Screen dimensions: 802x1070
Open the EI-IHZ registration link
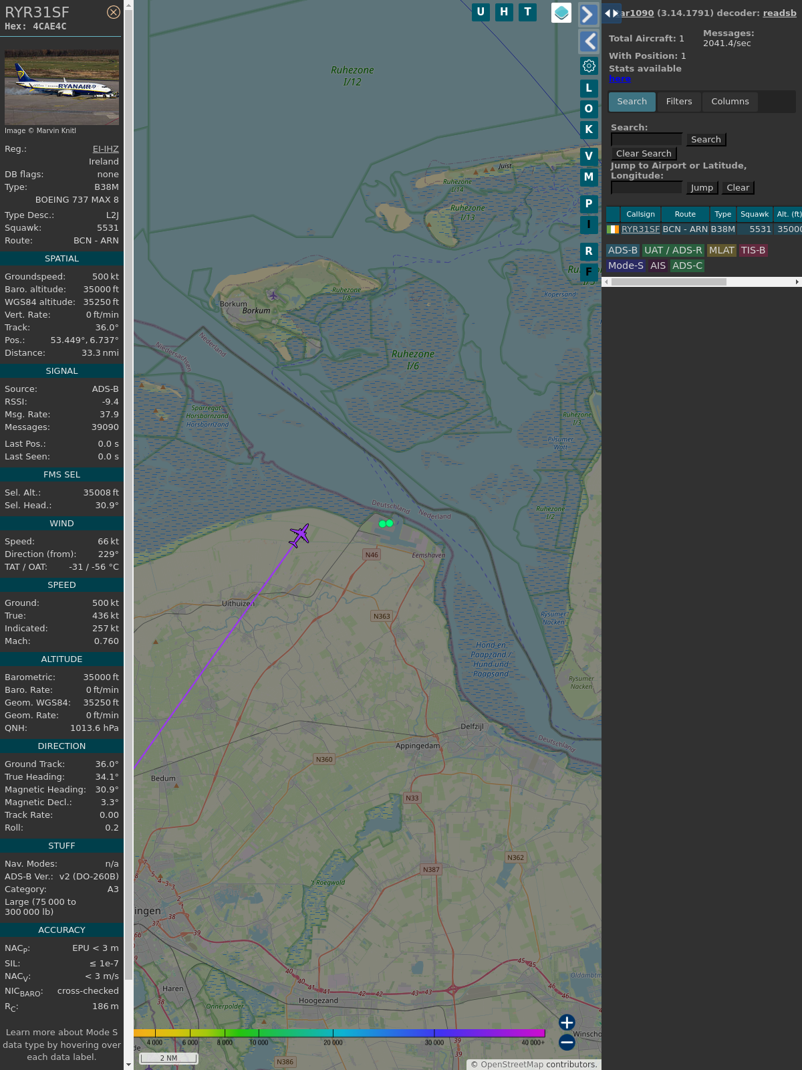pyautogui.click(x=106, y=149)
